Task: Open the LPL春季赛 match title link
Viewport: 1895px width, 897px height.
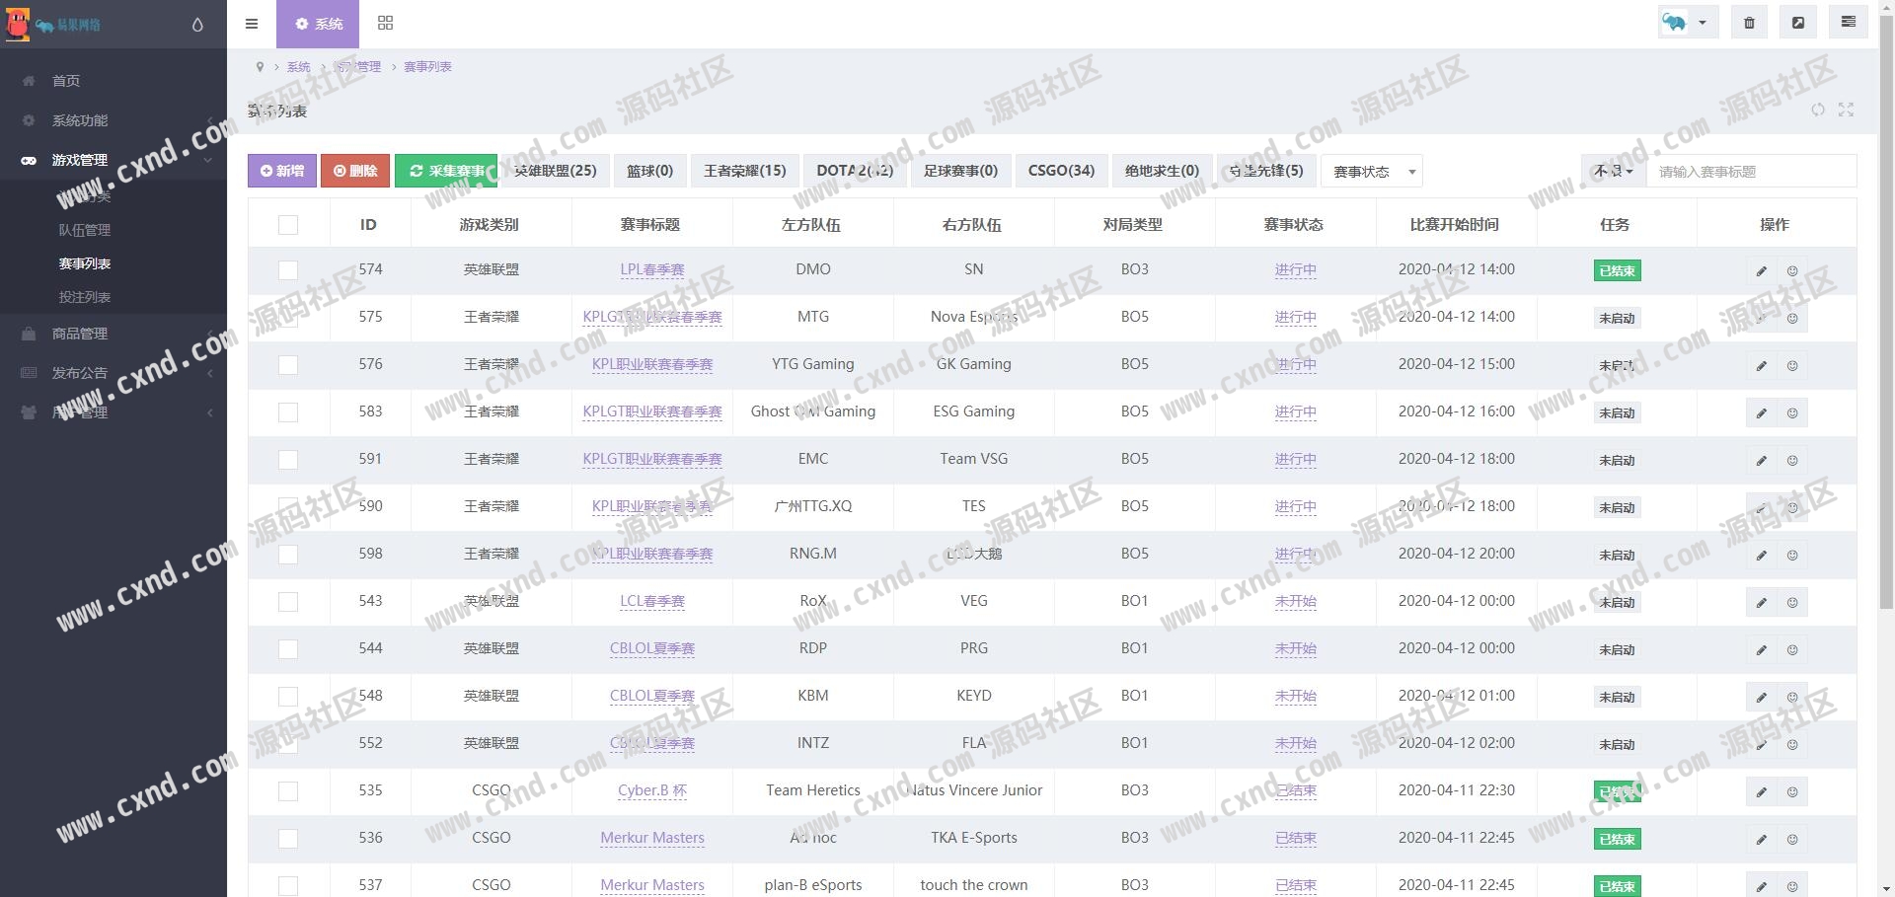Action: (652, 269)
